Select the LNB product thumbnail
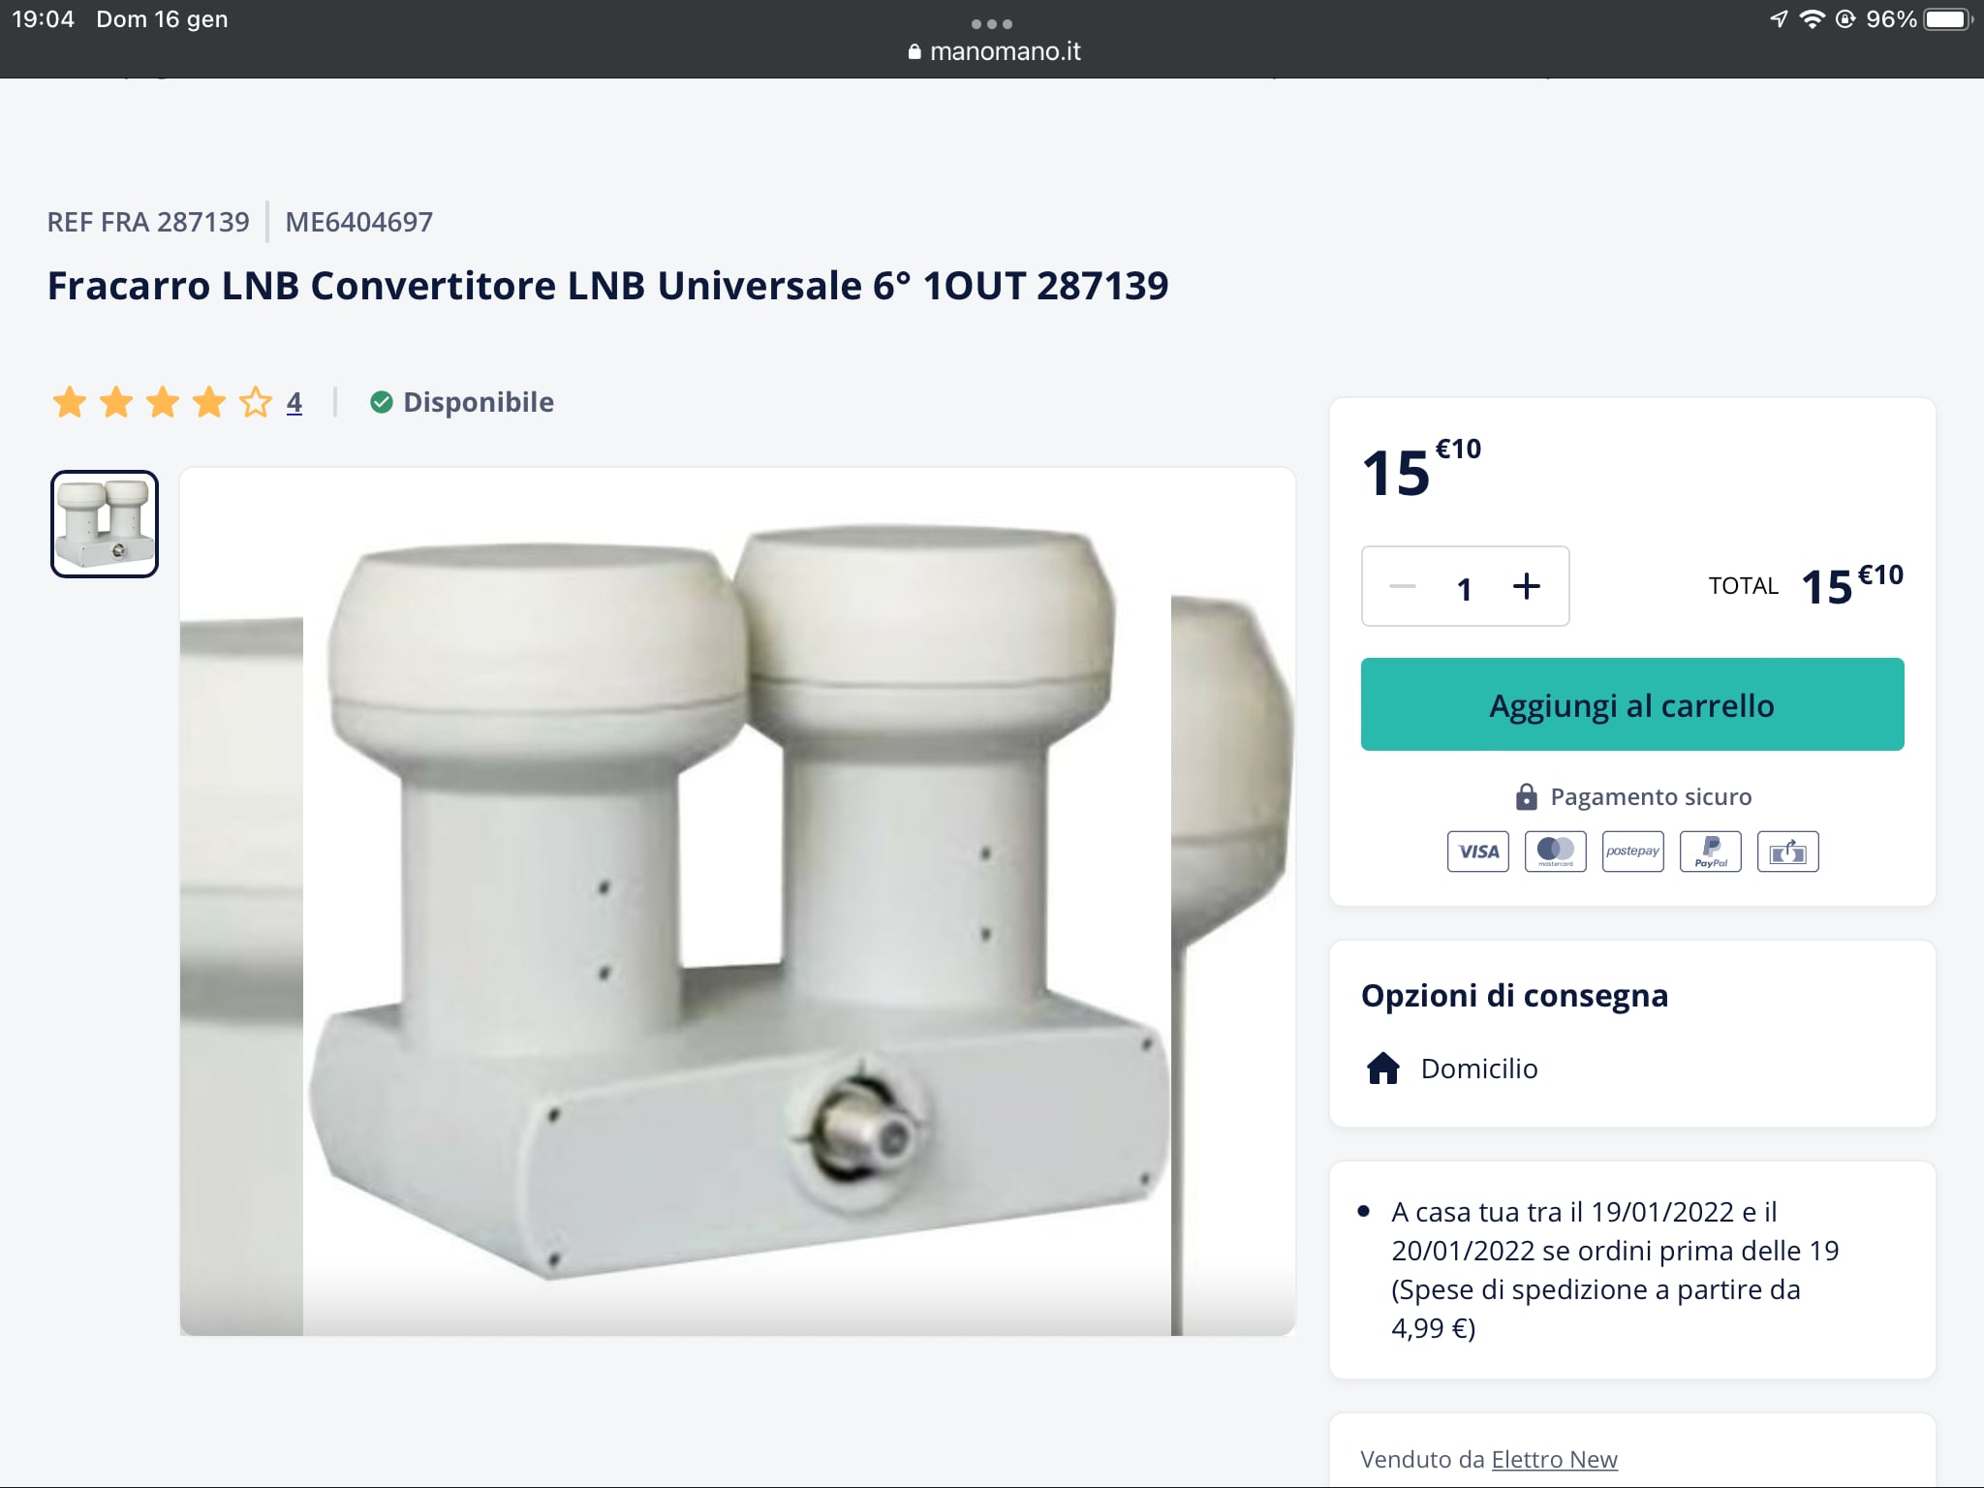 coord(105,524)
